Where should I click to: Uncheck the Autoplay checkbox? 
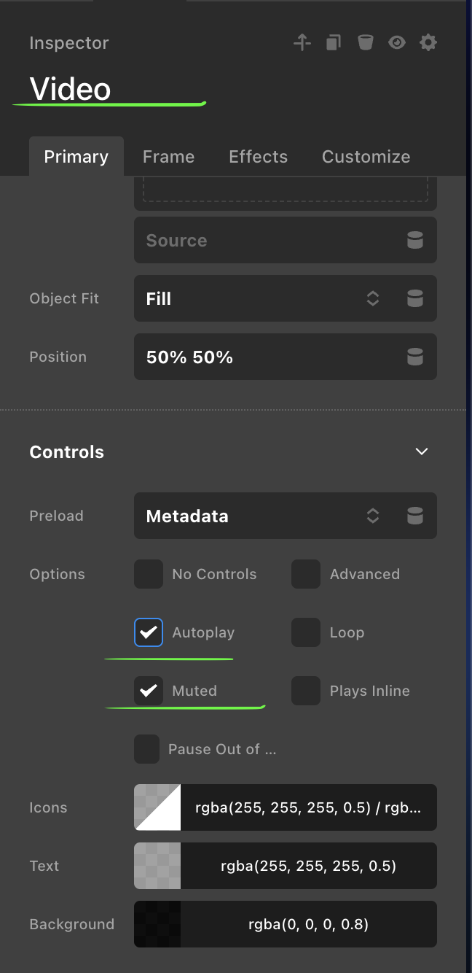pos(149,632)
